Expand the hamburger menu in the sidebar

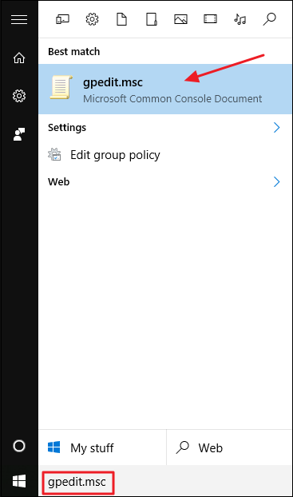pyautogui.click(x=19, y=20)
